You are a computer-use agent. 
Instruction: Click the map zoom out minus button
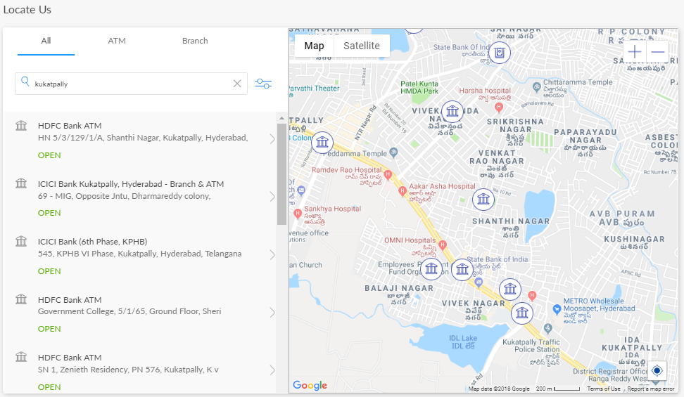tap(658, 52)
